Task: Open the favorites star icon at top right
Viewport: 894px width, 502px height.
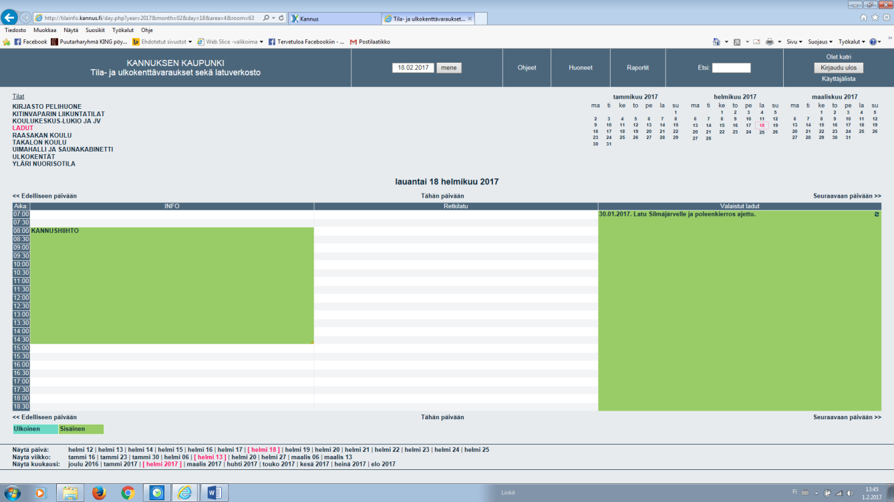Action: [x=874, y=18]
